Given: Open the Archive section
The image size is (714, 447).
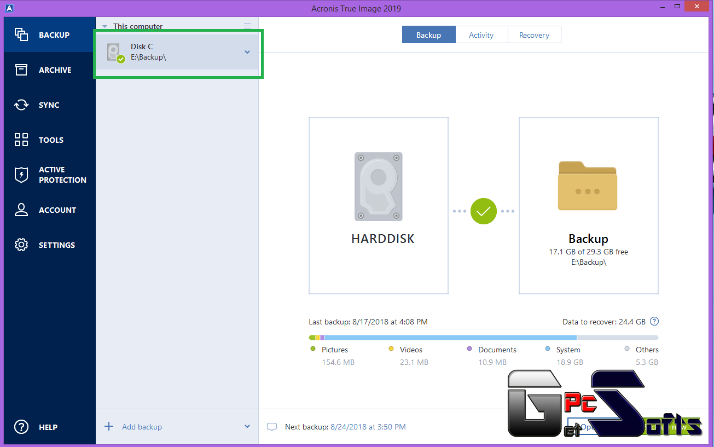Looking at the screenshot, I should pos(49,70).
